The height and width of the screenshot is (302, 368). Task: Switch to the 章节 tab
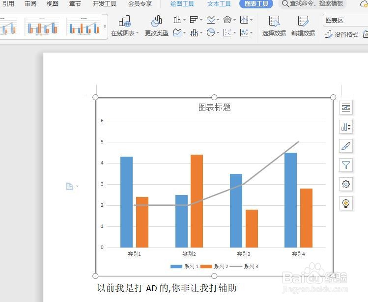[75, 3]
